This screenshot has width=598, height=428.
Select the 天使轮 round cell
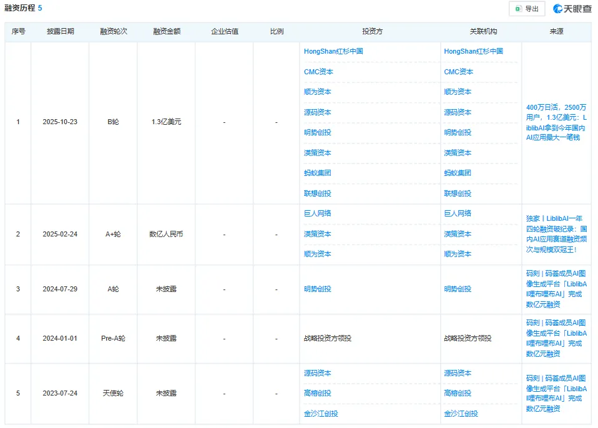[x=113, y=393]
